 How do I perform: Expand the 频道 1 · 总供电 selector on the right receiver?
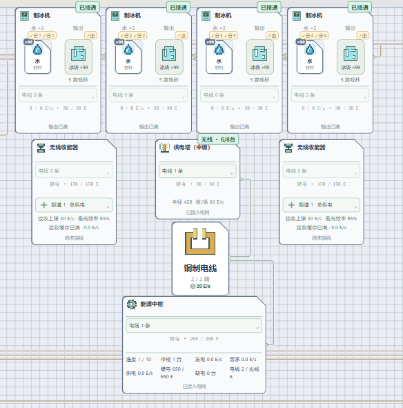pyautogui.click(x=322, y=205)
